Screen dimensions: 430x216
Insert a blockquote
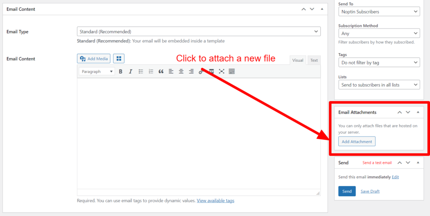coord(161,71)
